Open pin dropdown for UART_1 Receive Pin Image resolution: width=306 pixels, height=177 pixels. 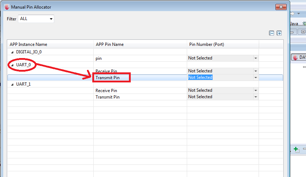256,90
